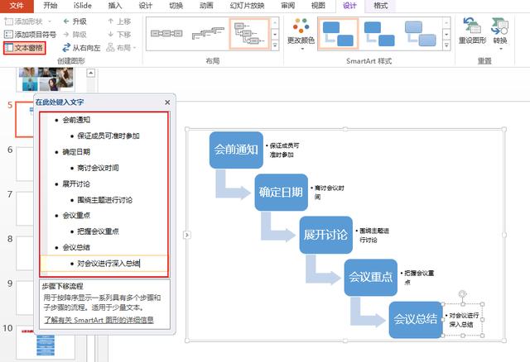This screenshot has height=362, width=530.
Task: Select the 确定日期 shape in diagram
Action: (x=282, y=193)
